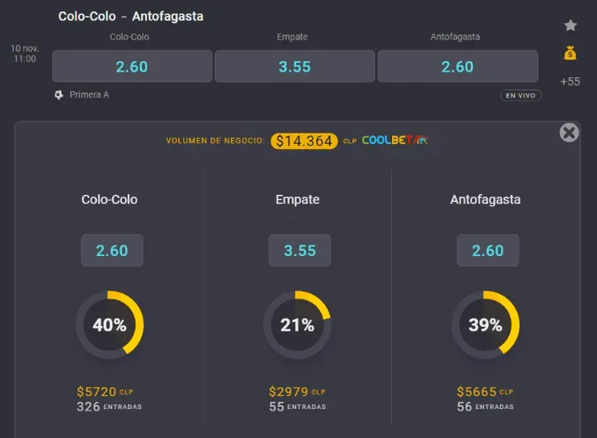This screenshot has height=438, width=597.
Task: Open the Primera A league link
Action: coord(89,95)
